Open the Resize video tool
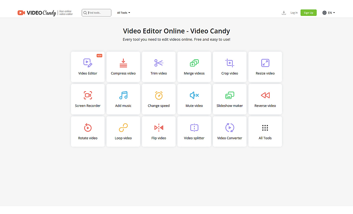Viewport: 353px width, 214px height. pos(265,67)
